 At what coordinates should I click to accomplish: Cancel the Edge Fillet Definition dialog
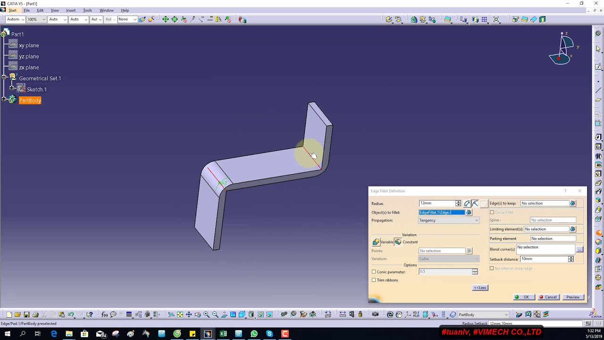(x=548, y=297)
